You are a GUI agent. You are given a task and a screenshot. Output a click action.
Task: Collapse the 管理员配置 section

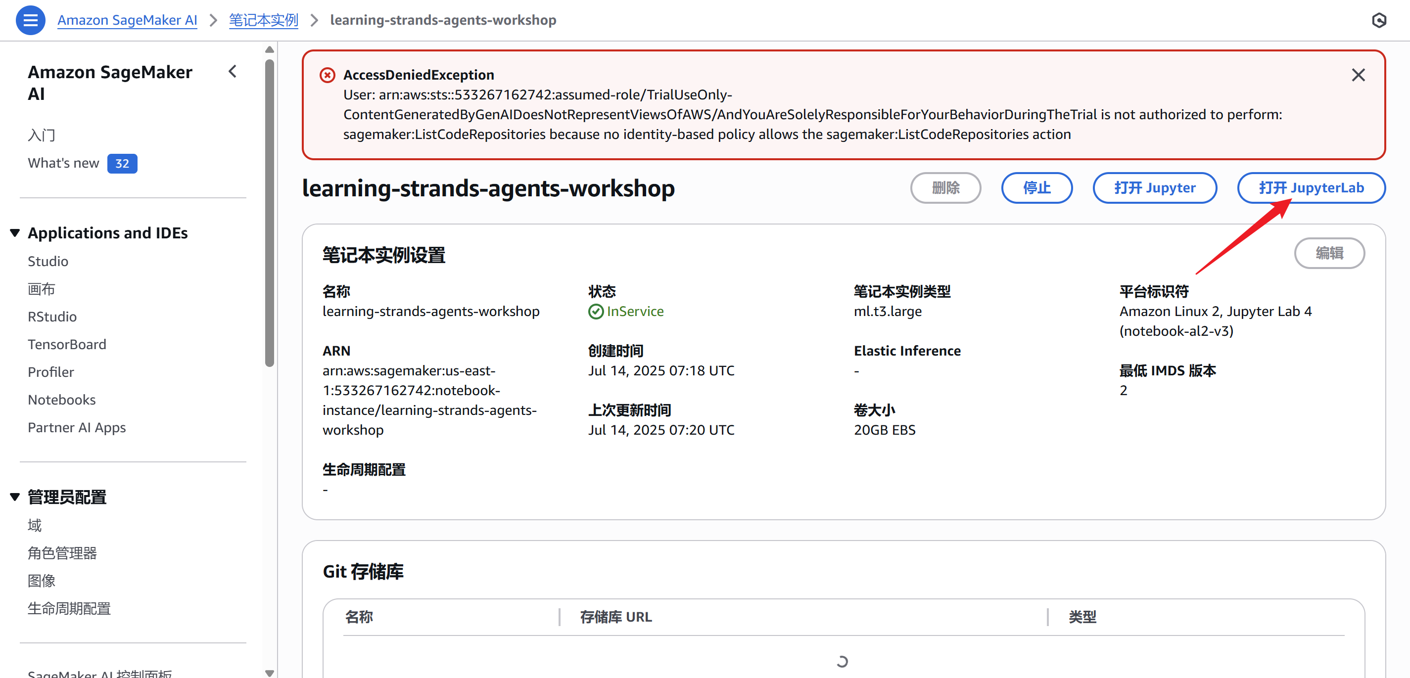tap(15, 497)
